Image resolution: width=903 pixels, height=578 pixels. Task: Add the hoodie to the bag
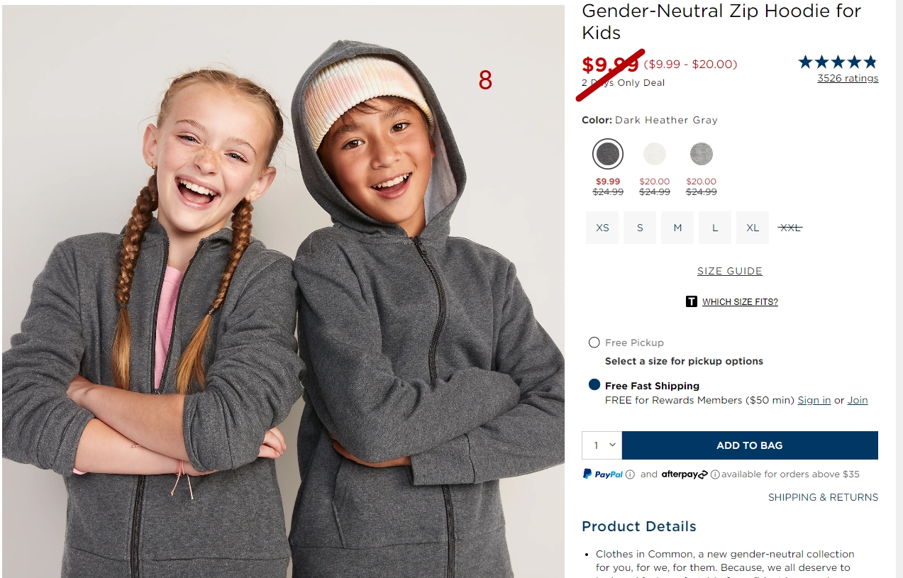pyautogui.click(x=750, y=445)
